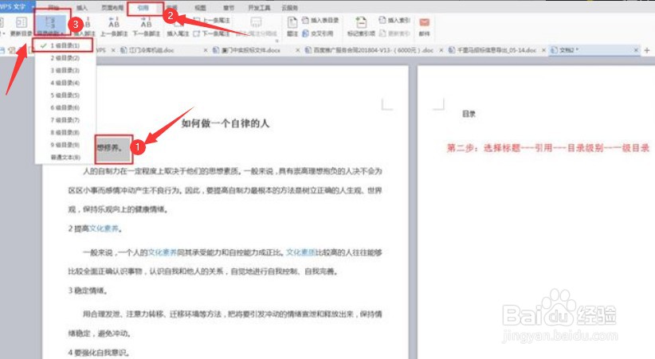Image resolution: width=655 pixels, height=359 pixels.
Task: Click the heading '2 提高文化素养'
Action: pyautogui.click(x=95, y=228)
